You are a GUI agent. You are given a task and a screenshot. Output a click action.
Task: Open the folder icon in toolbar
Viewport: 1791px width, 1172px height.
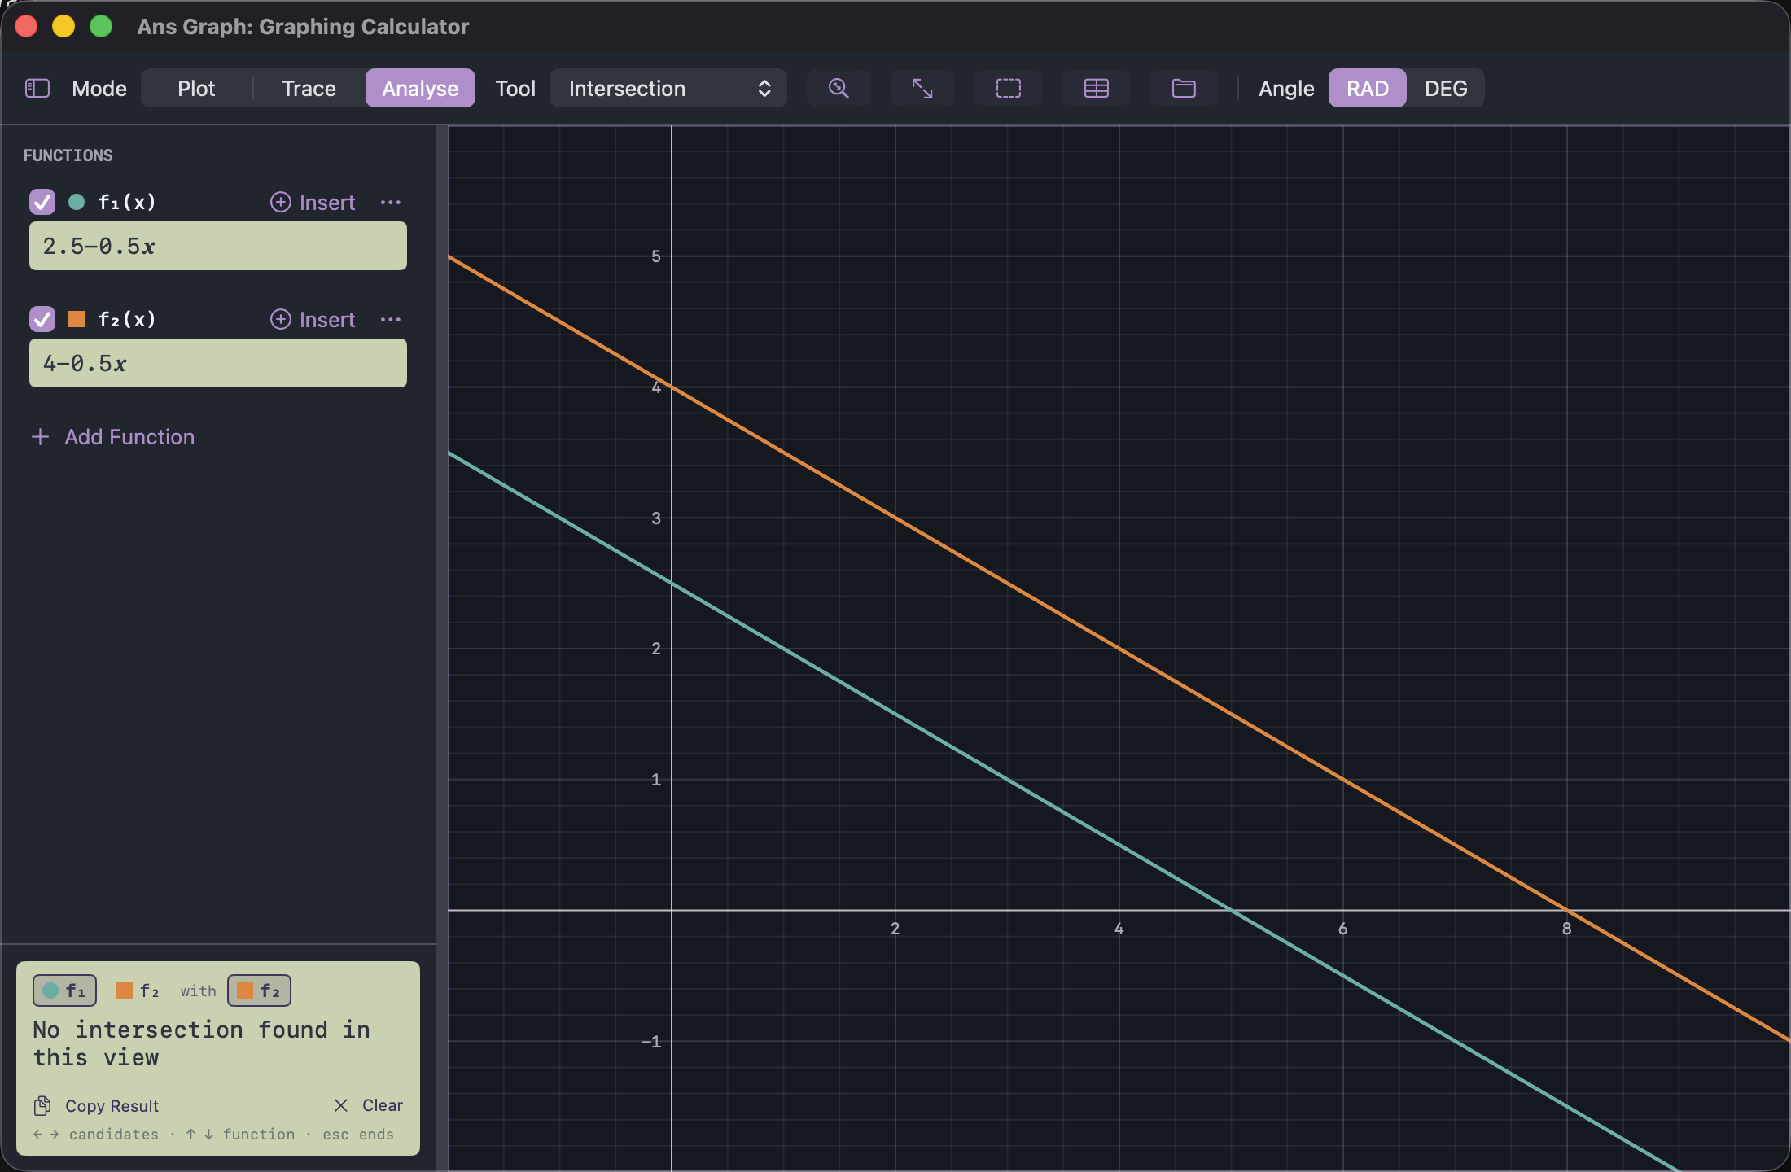[1184, 88]
